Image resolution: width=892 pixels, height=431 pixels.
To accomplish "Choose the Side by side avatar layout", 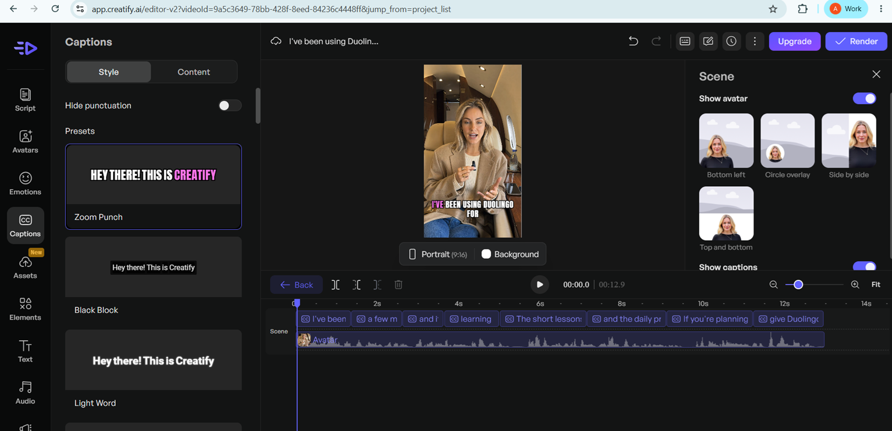I will tap(848, 146).
